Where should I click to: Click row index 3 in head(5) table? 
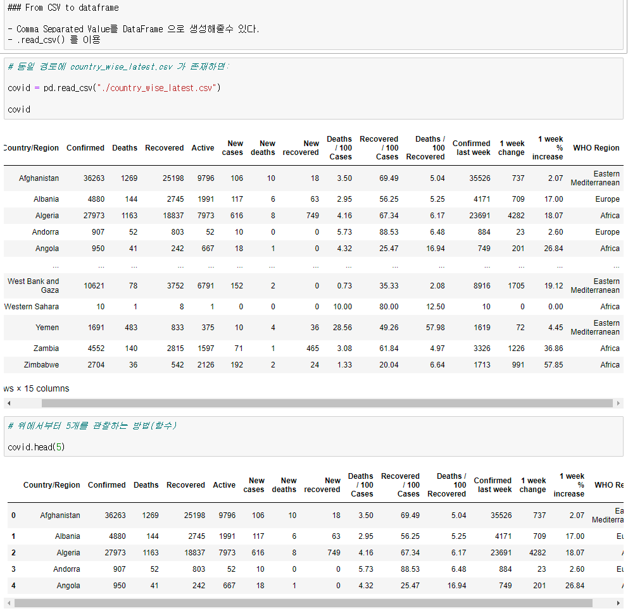pos(14,569)
